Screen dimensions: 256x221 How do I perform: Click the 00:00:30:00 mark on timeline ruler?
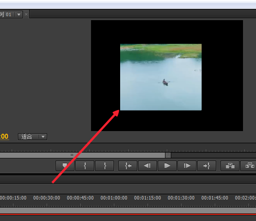click(x=47, y=198)
